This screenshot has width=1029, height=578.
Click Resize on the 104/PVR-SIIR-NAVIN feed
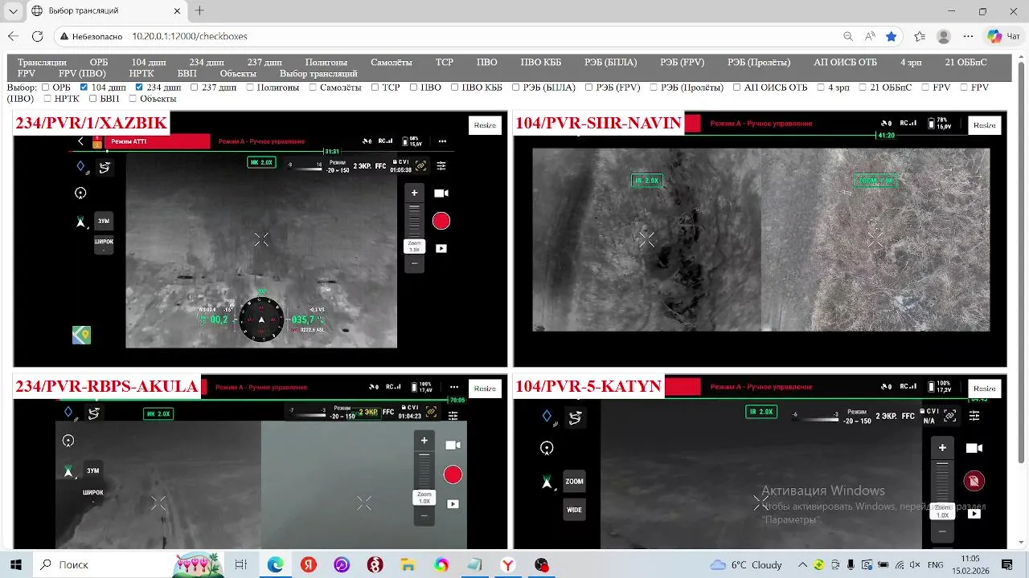(985, 125)
